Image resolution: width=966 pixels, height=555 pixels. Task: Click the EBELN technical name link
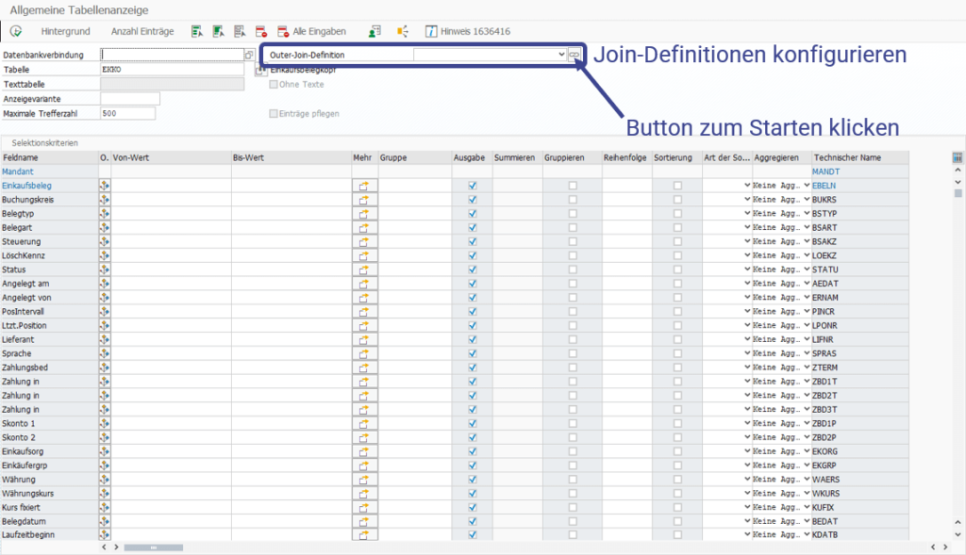[x=824, y=186]
